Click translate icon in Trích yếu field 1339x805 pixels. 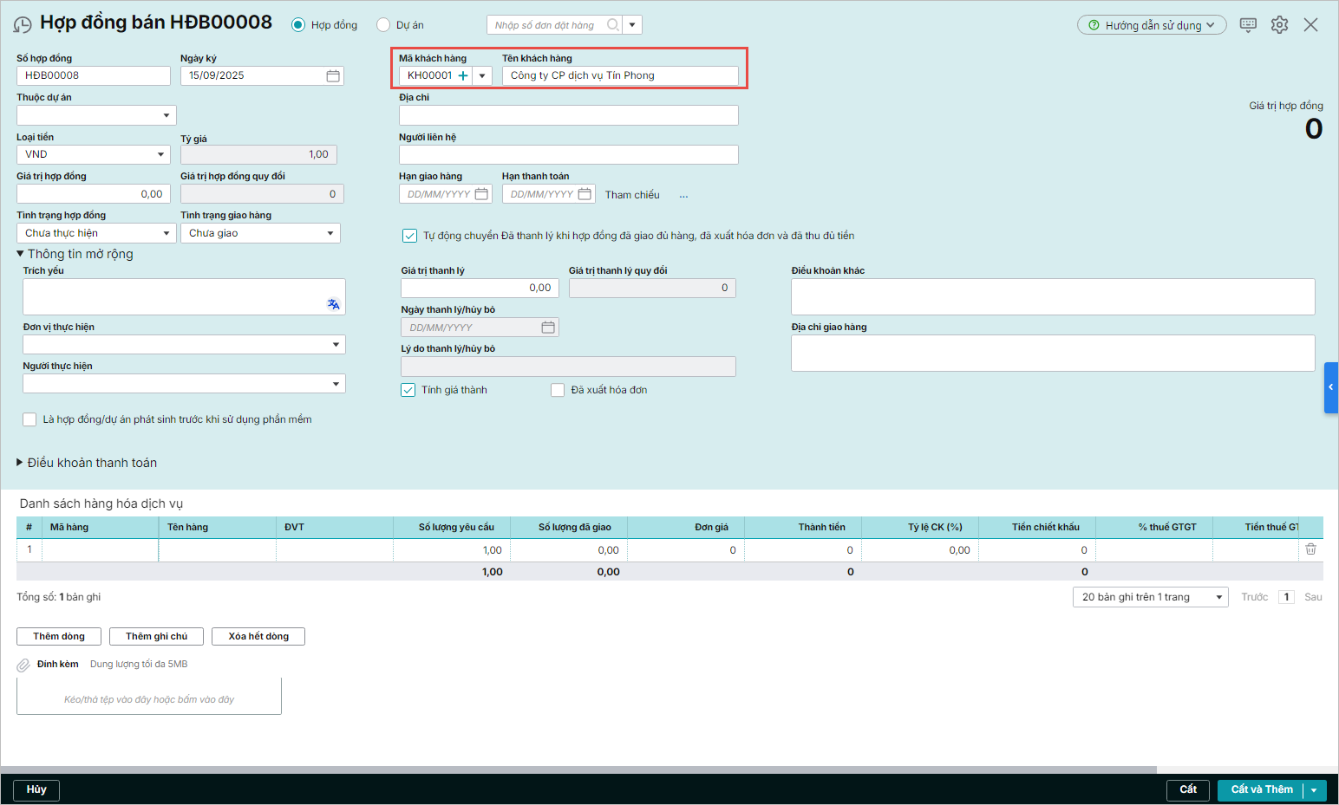(x=333, y=304)
